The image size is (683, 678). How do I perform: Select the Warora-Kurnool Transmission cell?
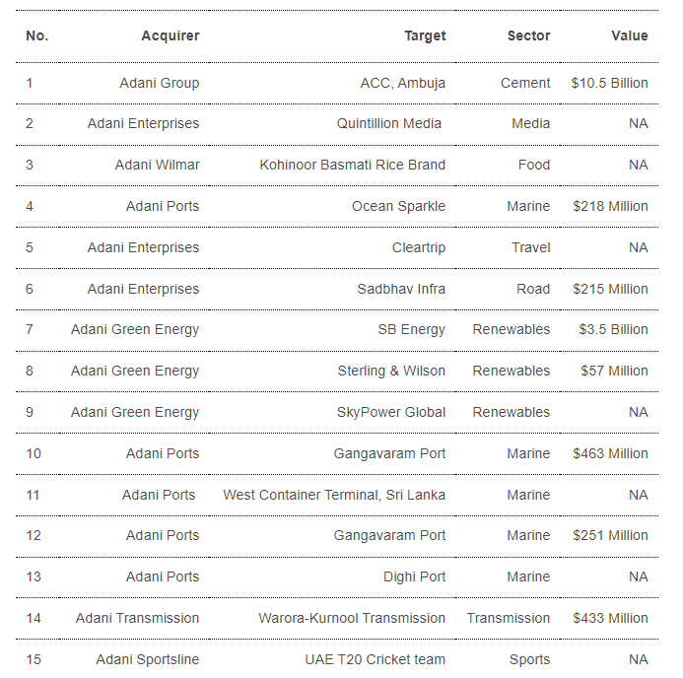352,618
